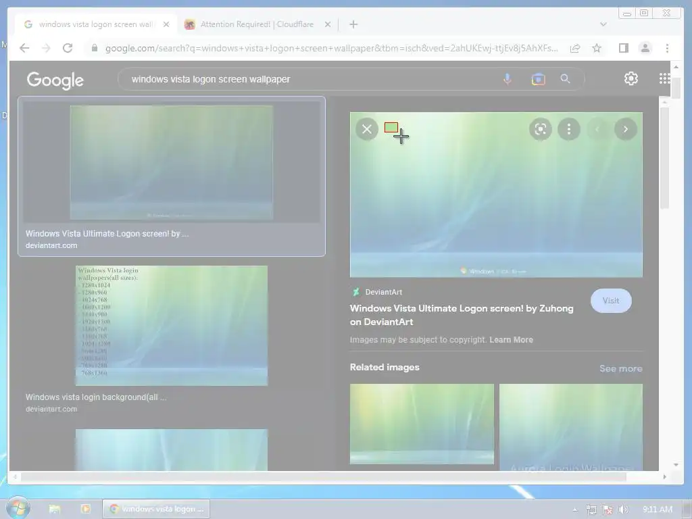Image resolution: width=692 pixels, height=519 pixels.
Task: Launch the media player taskbar icon
Action: 86,509
